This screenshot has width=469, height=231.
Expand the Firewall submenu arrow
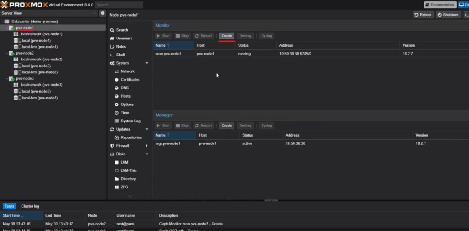(147, 146)
